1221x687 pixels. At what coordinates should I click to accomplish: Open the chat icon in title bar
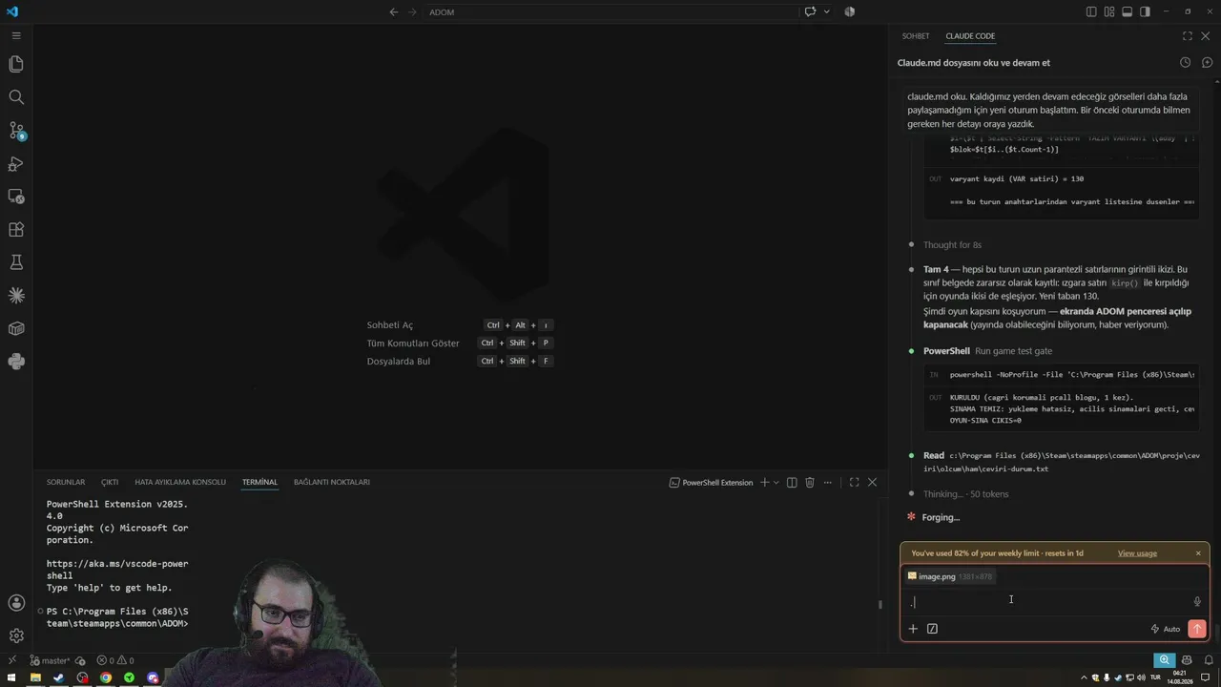click(810, 12)
